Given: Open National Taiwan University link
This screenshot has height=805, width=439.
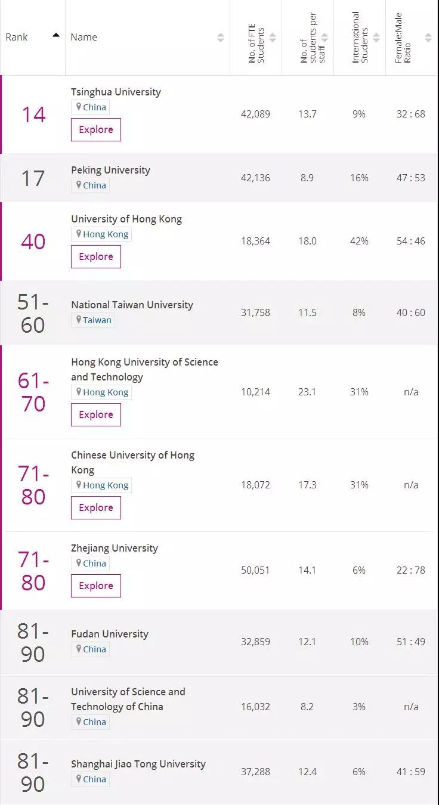Looking at the screenshot, I should (x=132, y=305).
